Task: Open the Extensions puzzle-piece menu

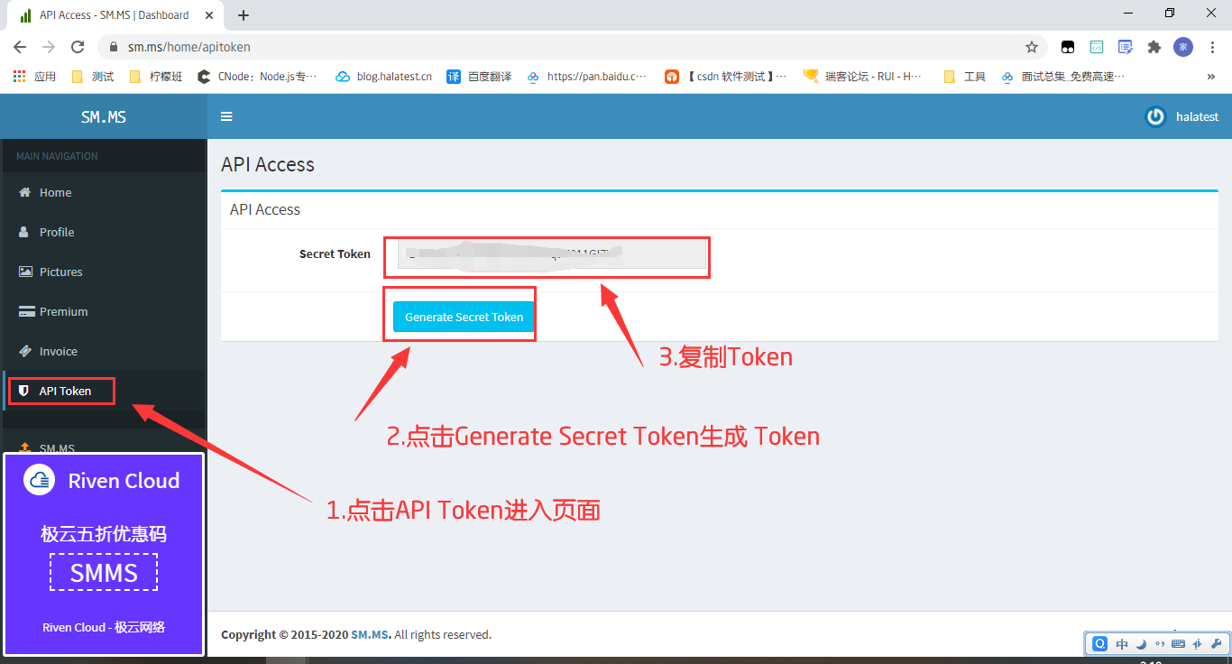Action: [1154, 47]
